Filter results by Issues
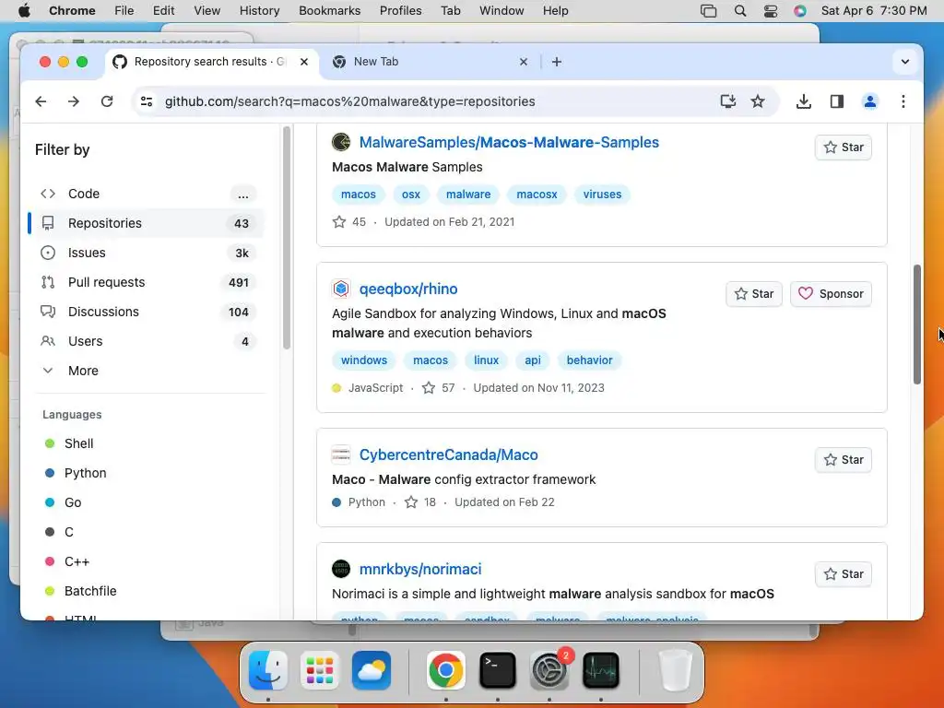The height and width of the screenshot is (708, 944). pyautogui.click(x=147, y=253)
